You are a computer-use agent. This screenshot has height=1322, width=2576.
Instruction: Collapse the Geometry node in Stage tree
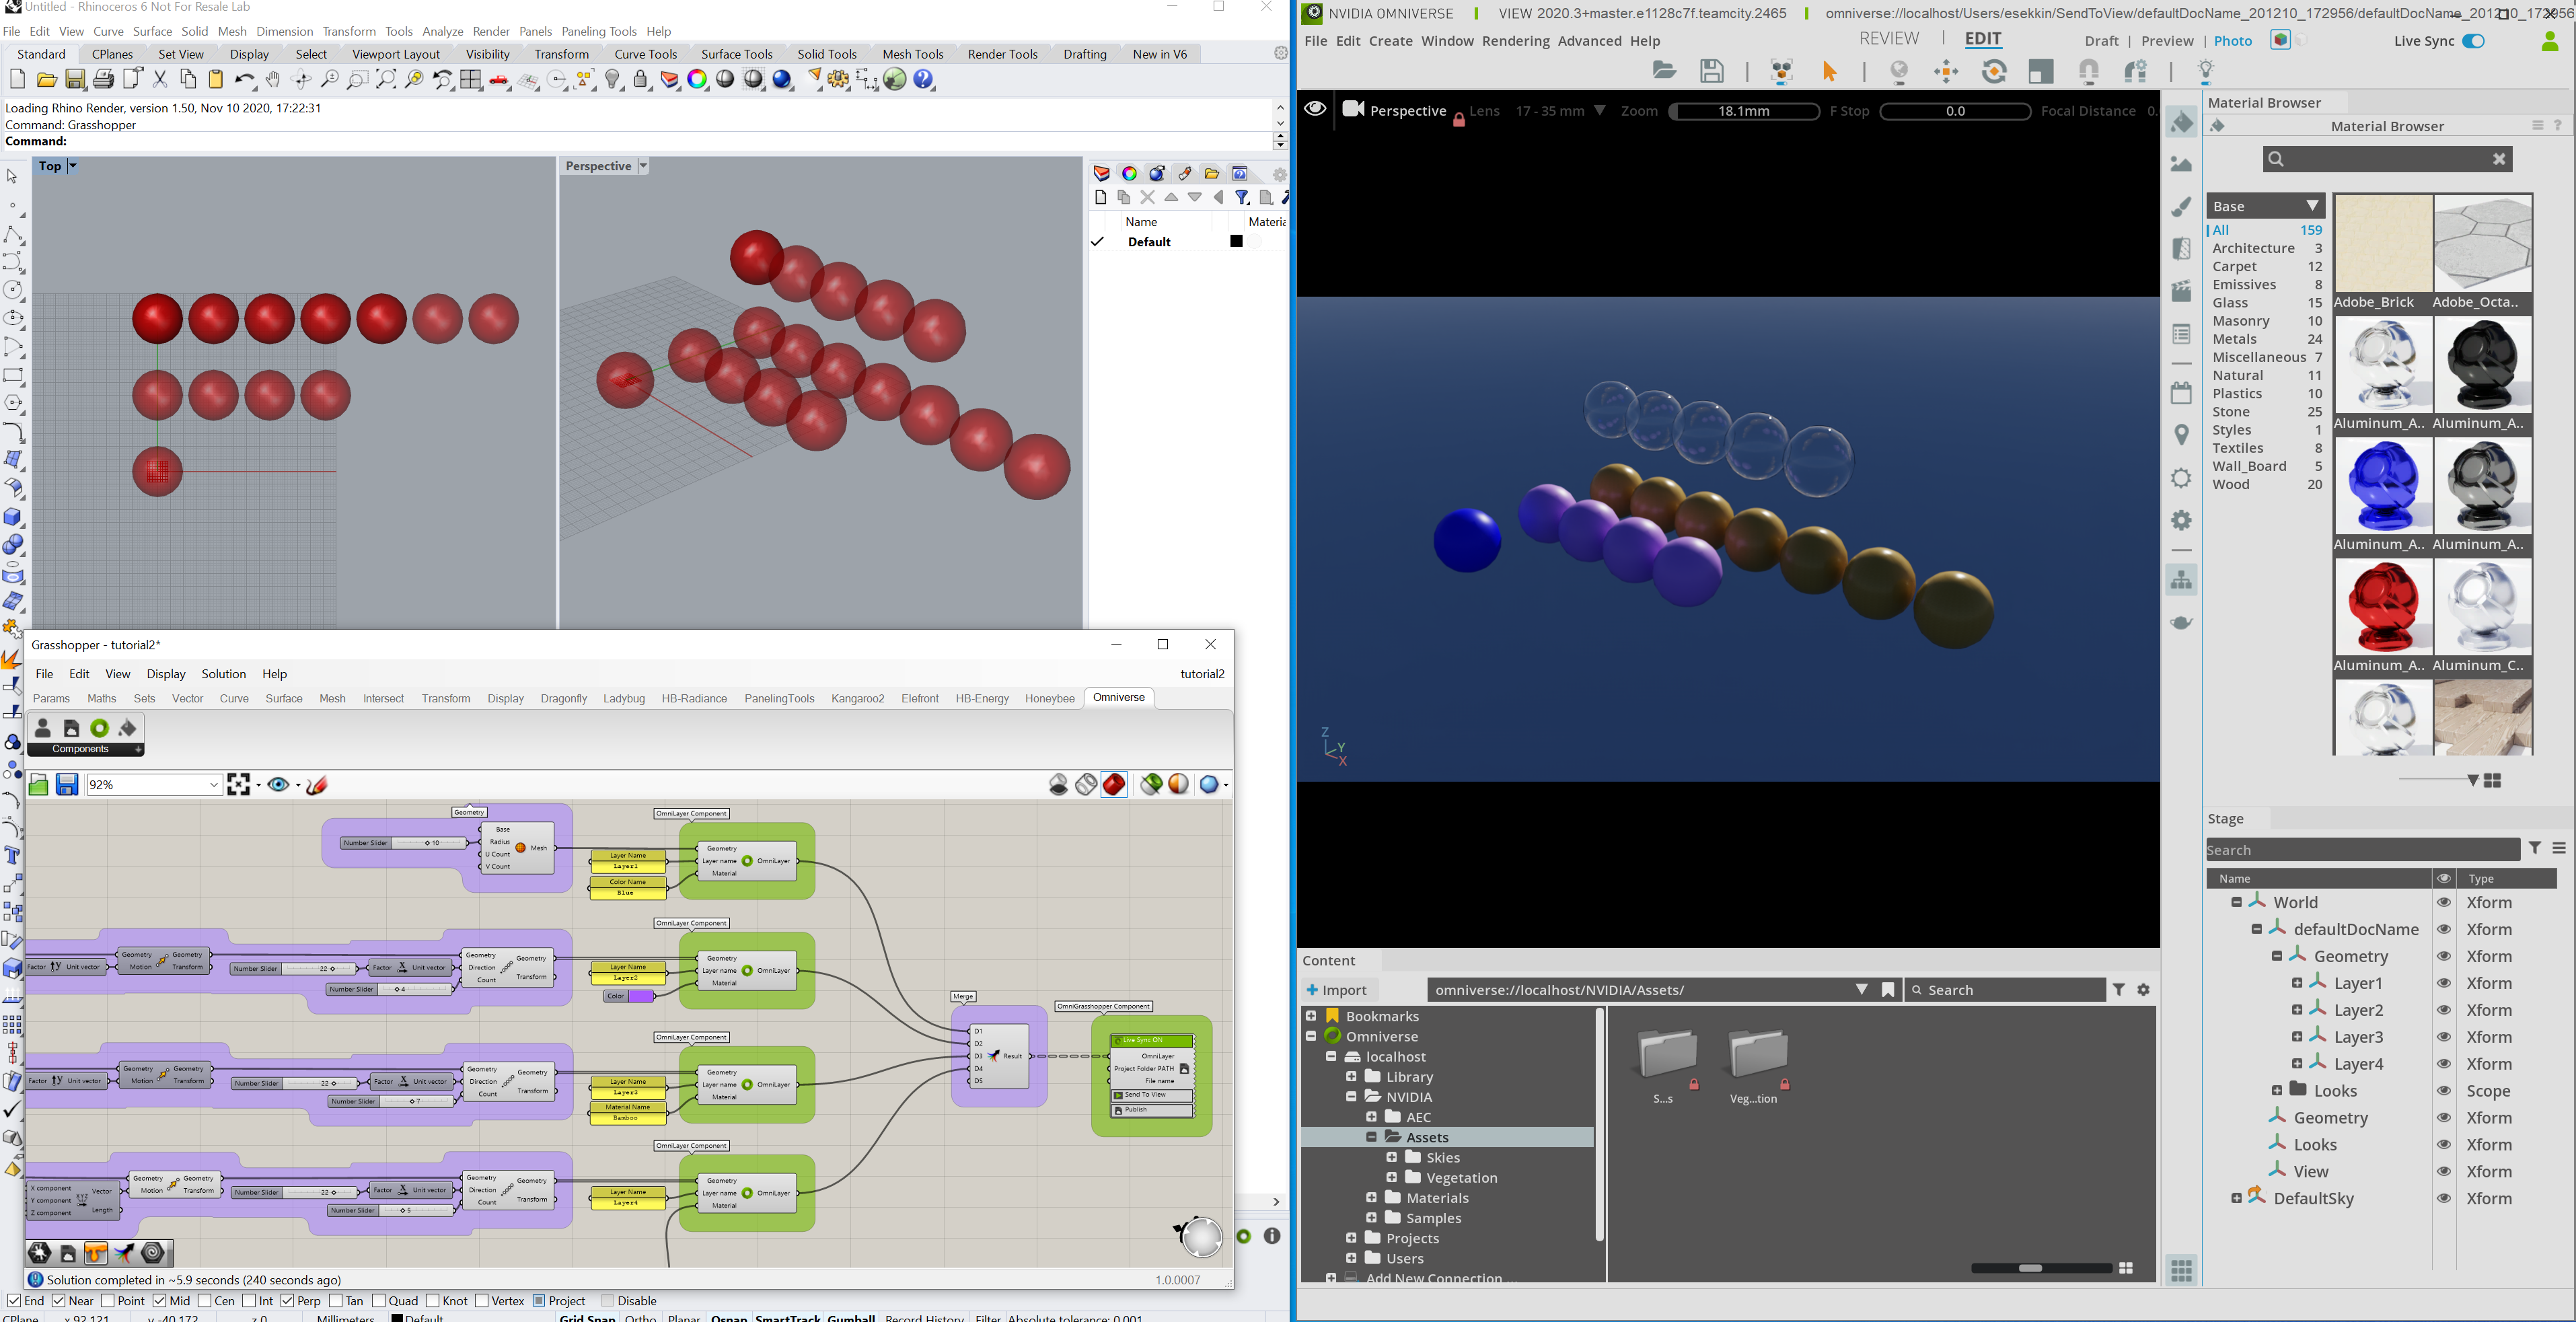(x=2277, y=957)
